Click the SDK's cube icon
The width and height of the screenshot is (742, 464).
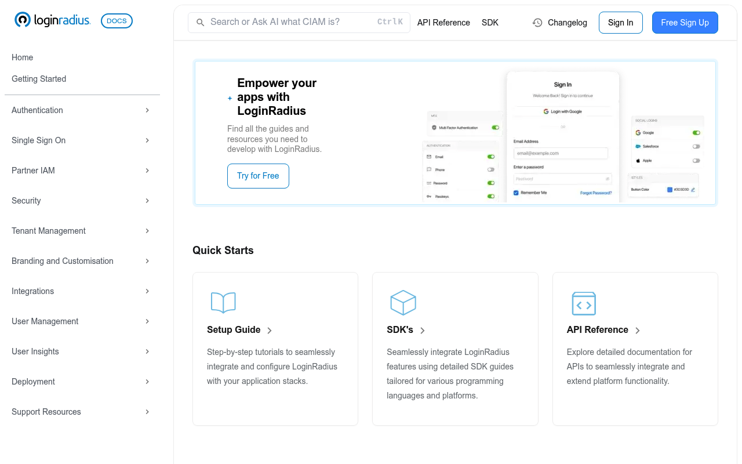(x=403, y=303)
